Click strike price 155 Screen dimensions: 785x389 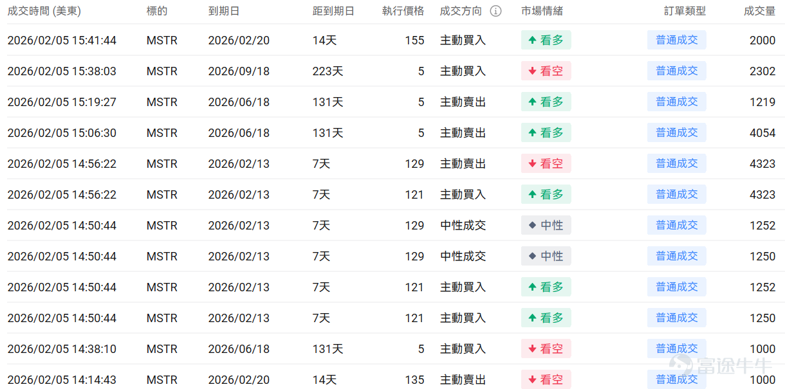pos(415,41)
